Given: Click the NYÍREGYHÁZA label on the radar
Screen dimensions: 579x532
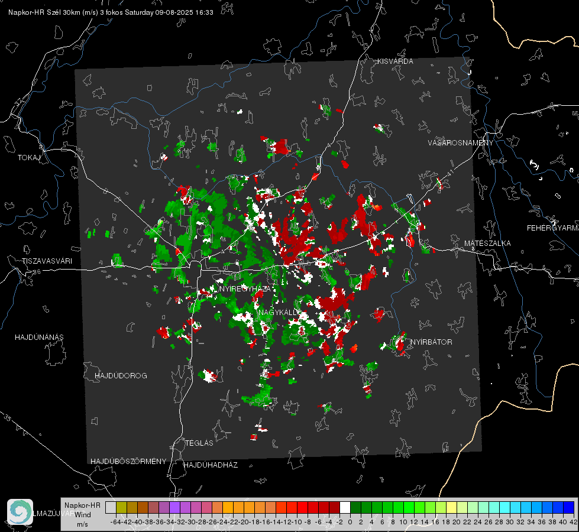Looking at the screenshot, I should point(245,288).
